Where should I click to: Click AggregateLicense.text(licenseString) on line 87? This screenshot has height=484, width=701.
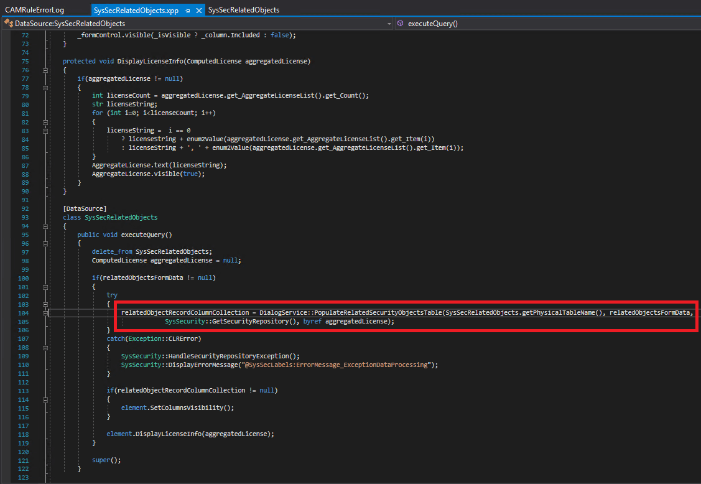tap(159, 165)
